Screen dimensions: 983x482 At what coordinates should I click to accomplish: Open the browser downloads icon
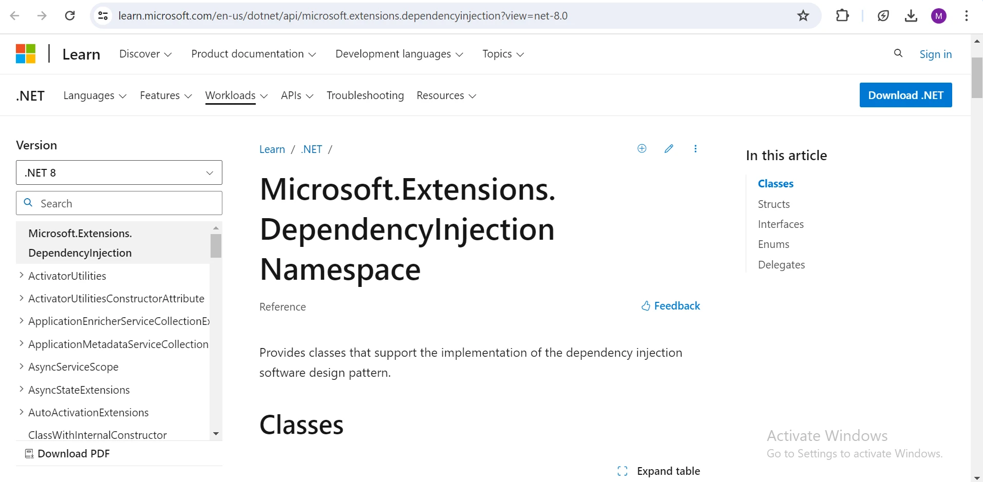click(911, 16)
